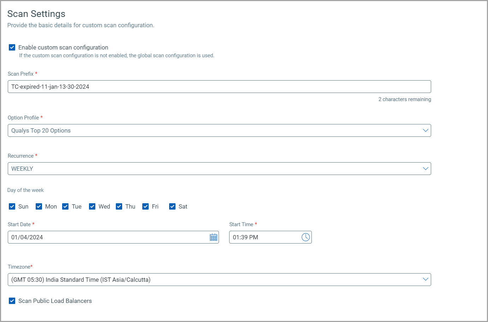Screen dimensions: 488x322
Task: Toggle the Mon day checkbox
Action: 39,206
